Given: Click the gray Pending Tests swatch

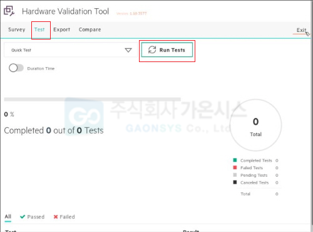Looking at the screenshot, I should (x=235, y=175).
